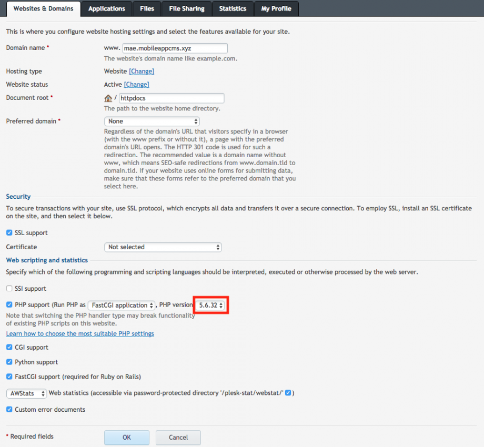Open the FastCGI application handler dropdown

(122, 306)
